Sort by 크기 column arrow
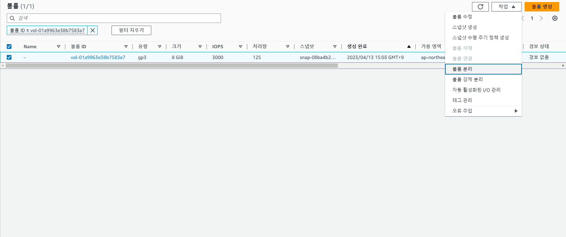The width and height of the screenshot is (566, 237). pyautogui.click(x=200, y=47)
